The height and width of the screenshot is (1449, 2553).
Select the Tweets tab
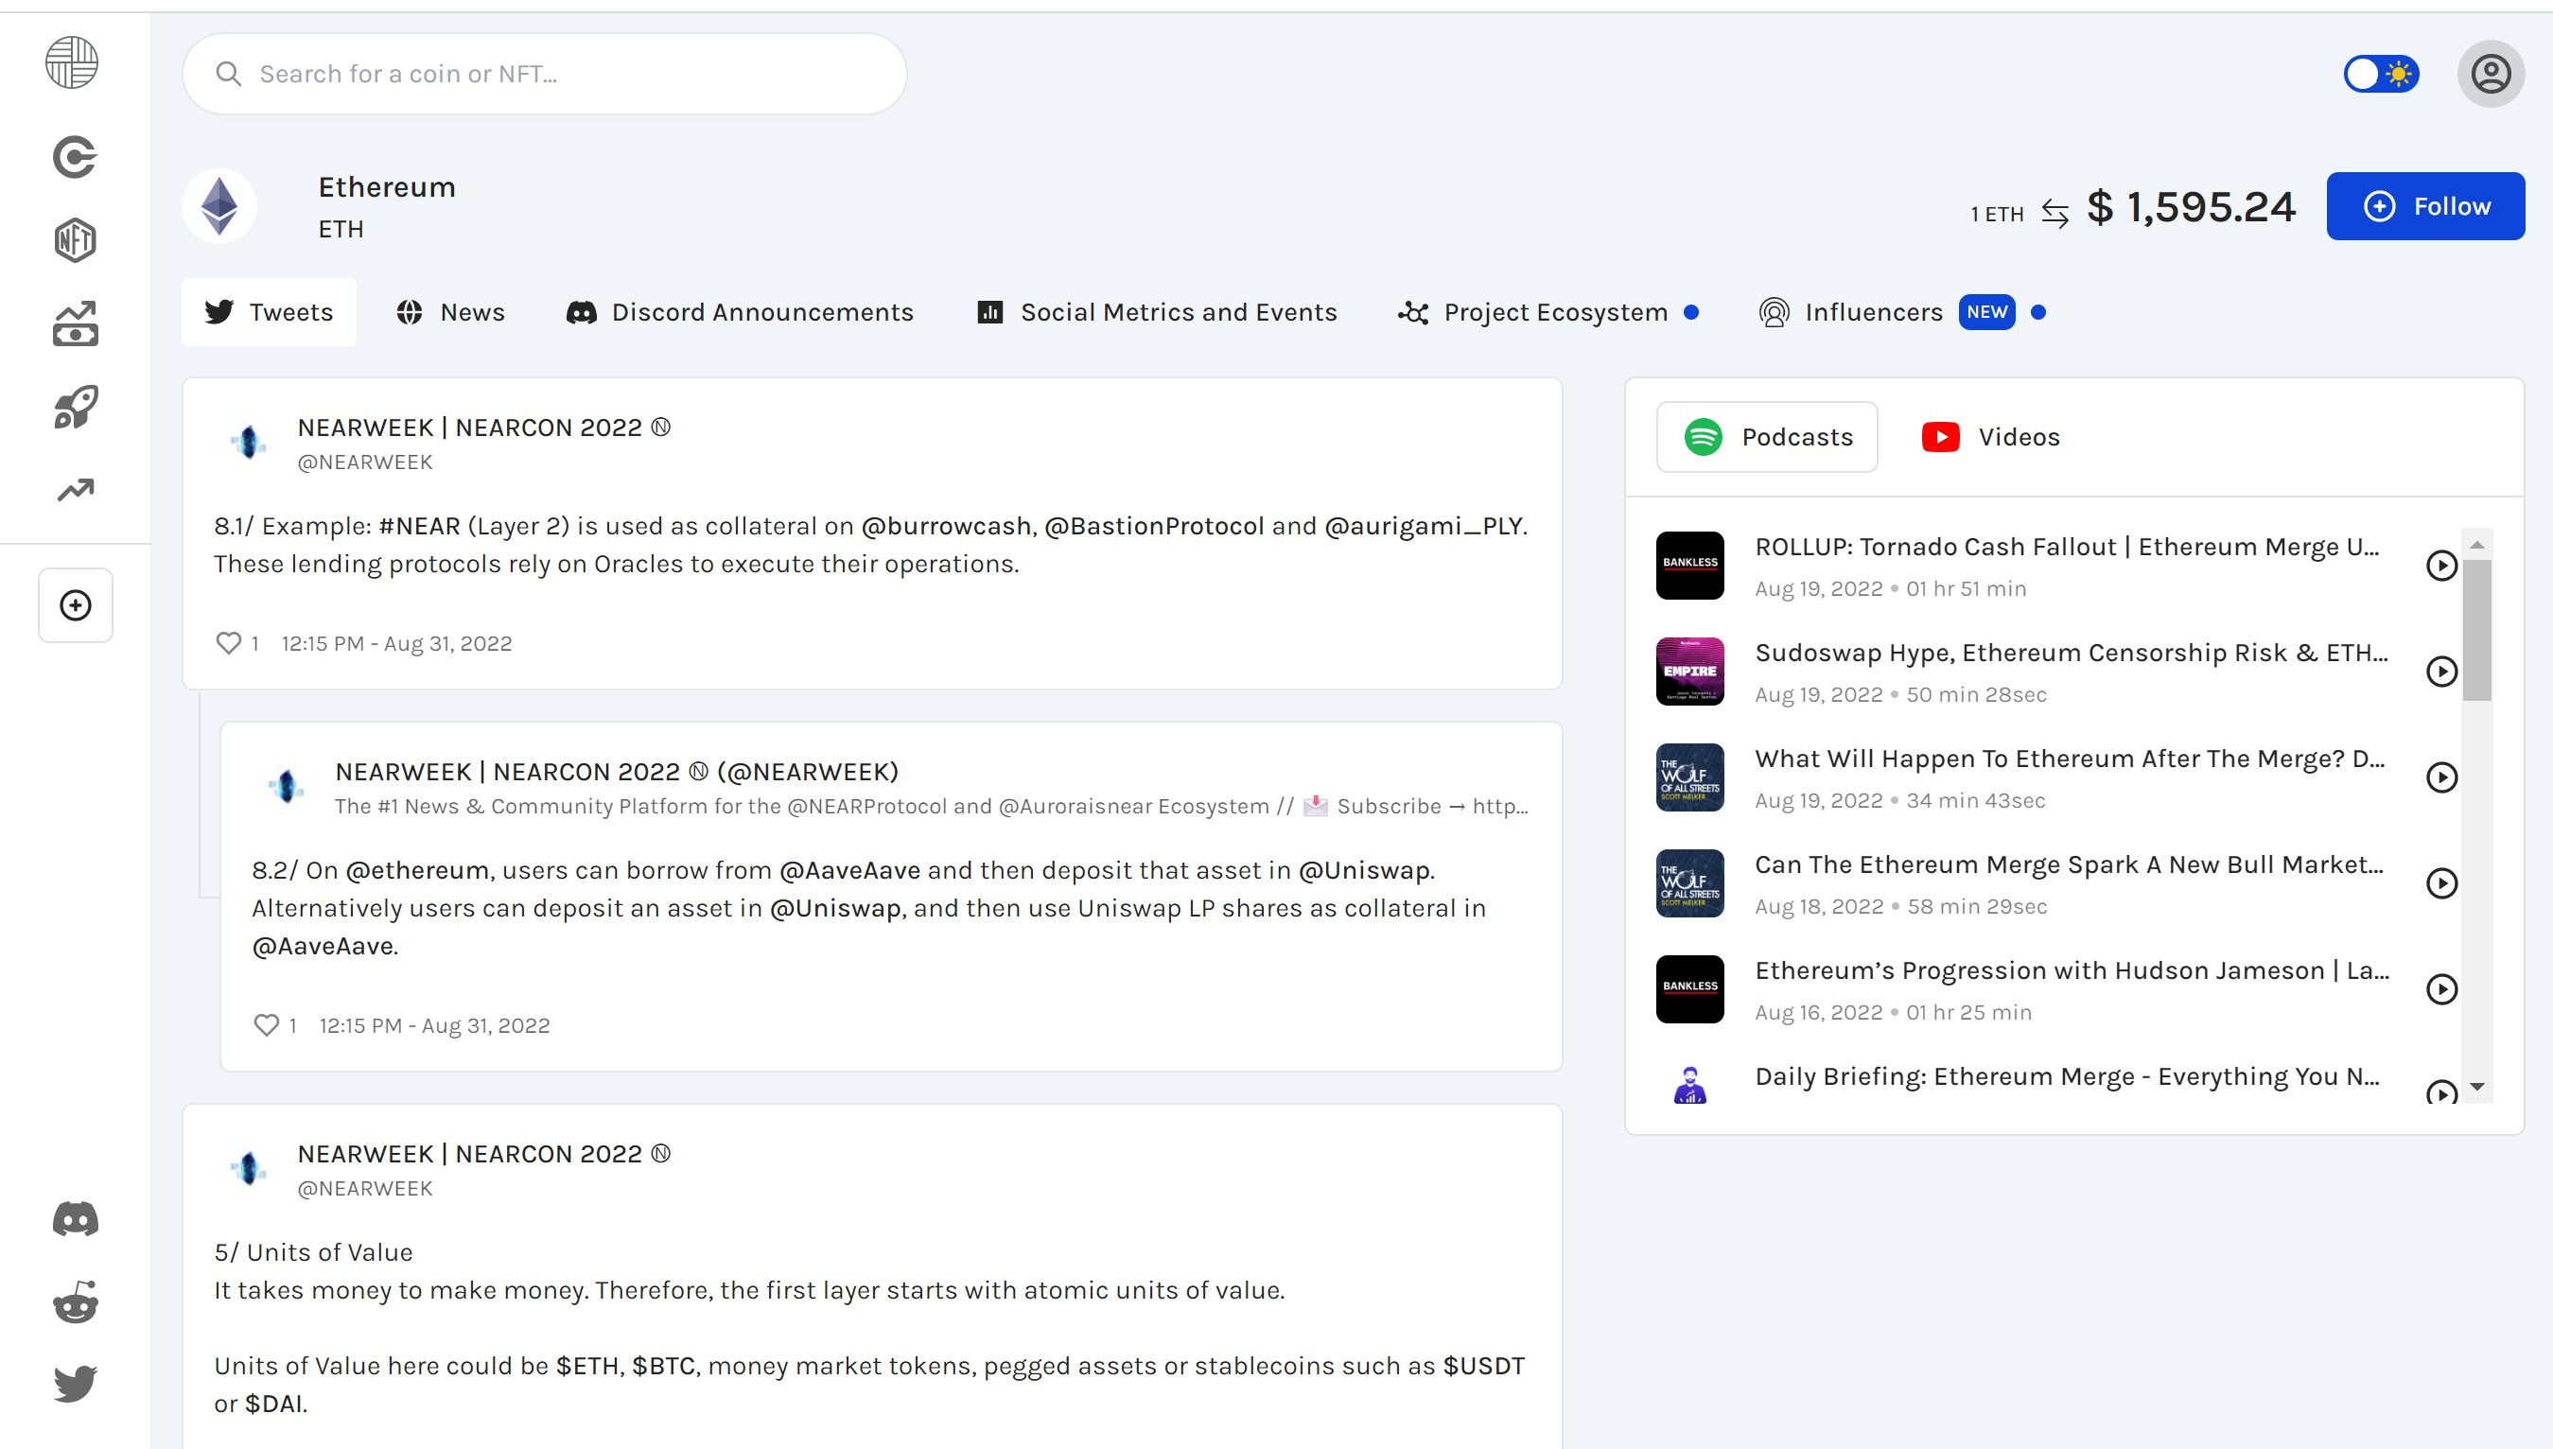point(269,312)
